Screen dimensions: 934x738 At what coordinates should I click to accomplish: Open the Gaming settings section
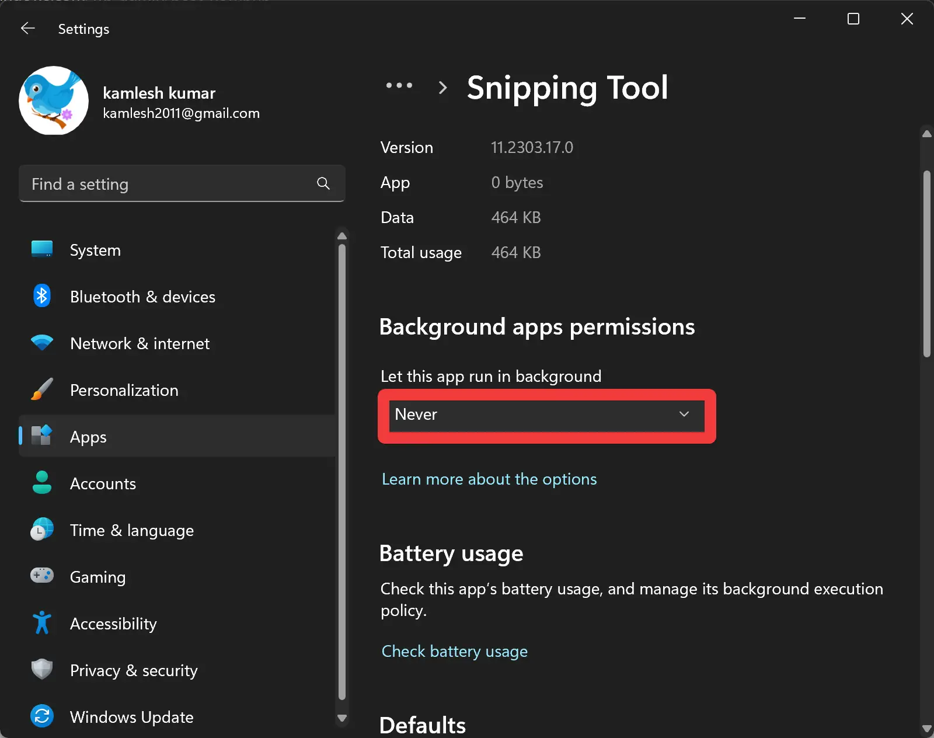(97, 577)
